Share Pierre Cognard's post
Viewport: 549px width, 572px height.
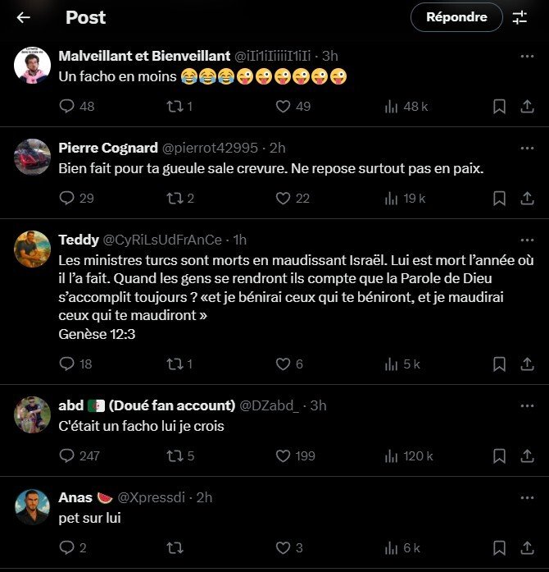525,198
